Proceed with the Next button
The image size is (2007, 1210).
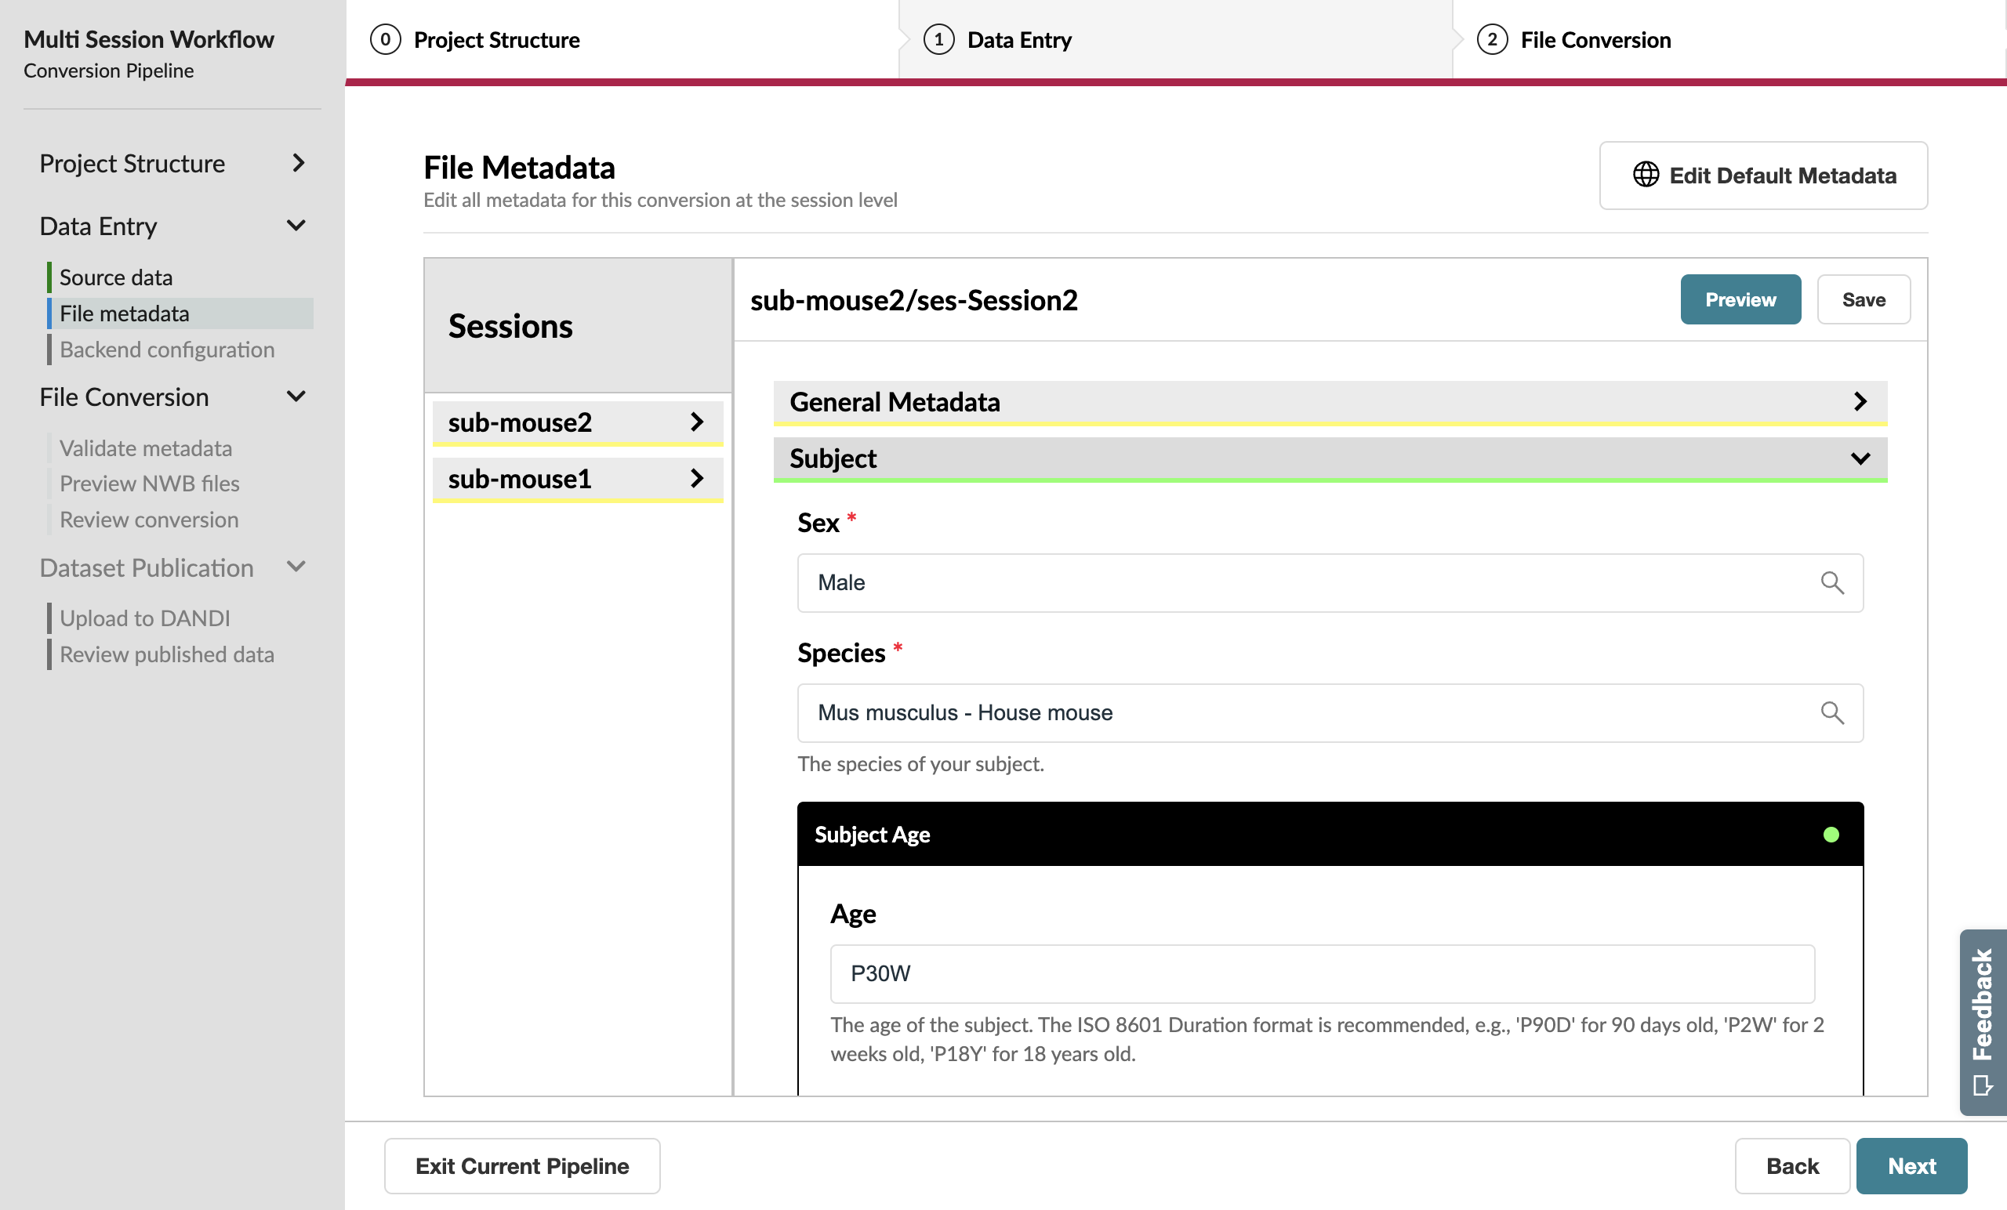tap(1911, 1165)
